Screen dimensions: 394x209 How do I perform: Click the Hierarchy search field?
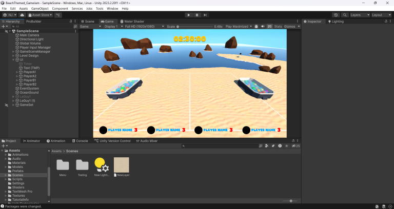(42, 26)
